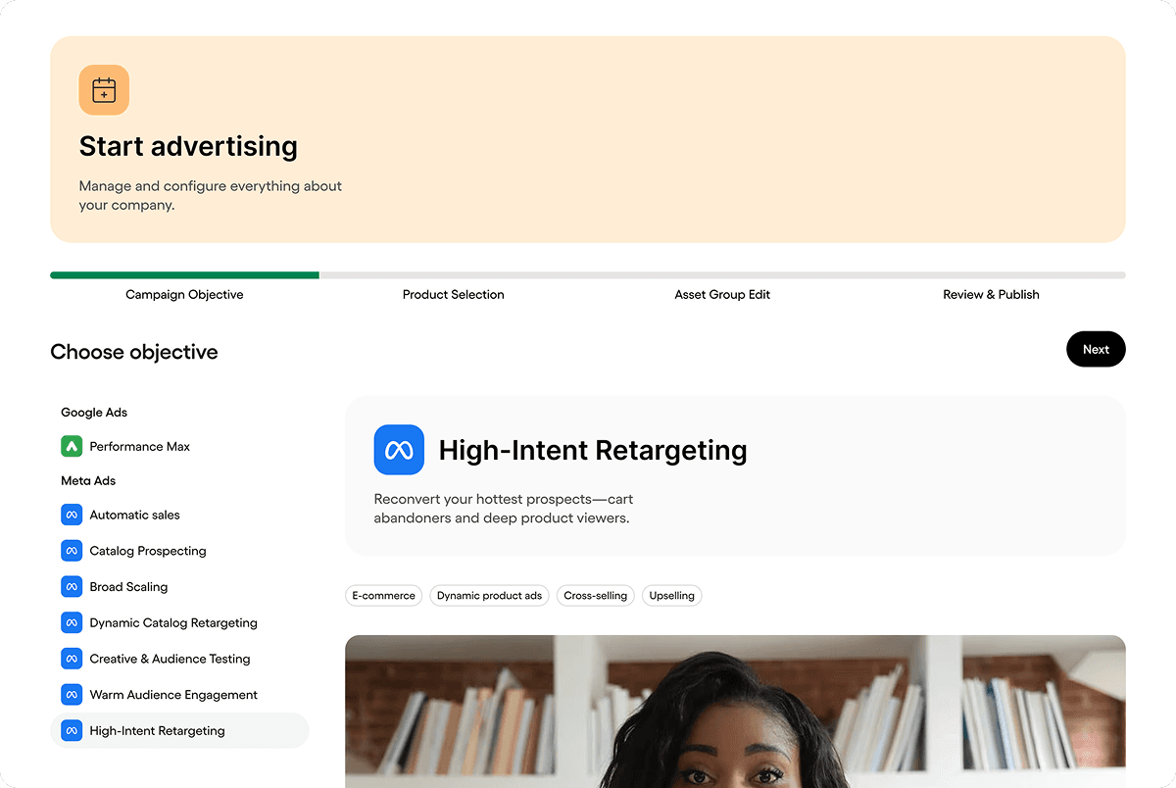Click the Meta icon beside Catalog Prospecting
Viewport: 1176px width, 788px height.
tap(71, 551)
